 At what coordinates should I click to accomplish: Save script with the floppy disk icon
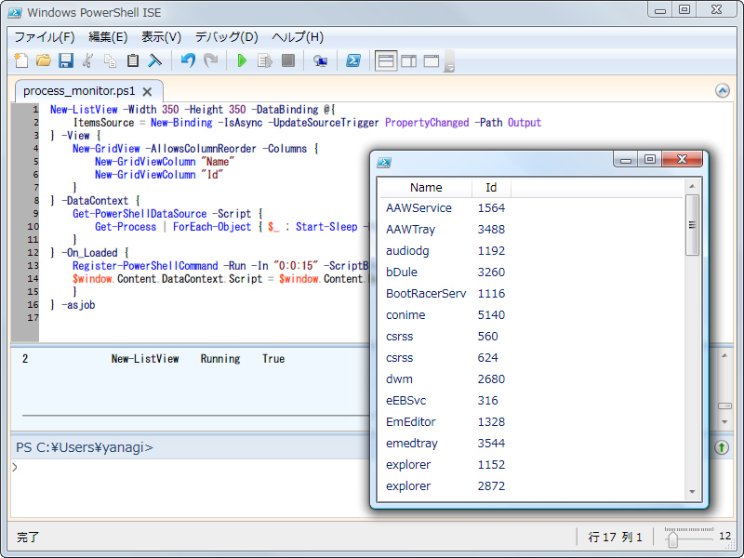tap(66, 61)
